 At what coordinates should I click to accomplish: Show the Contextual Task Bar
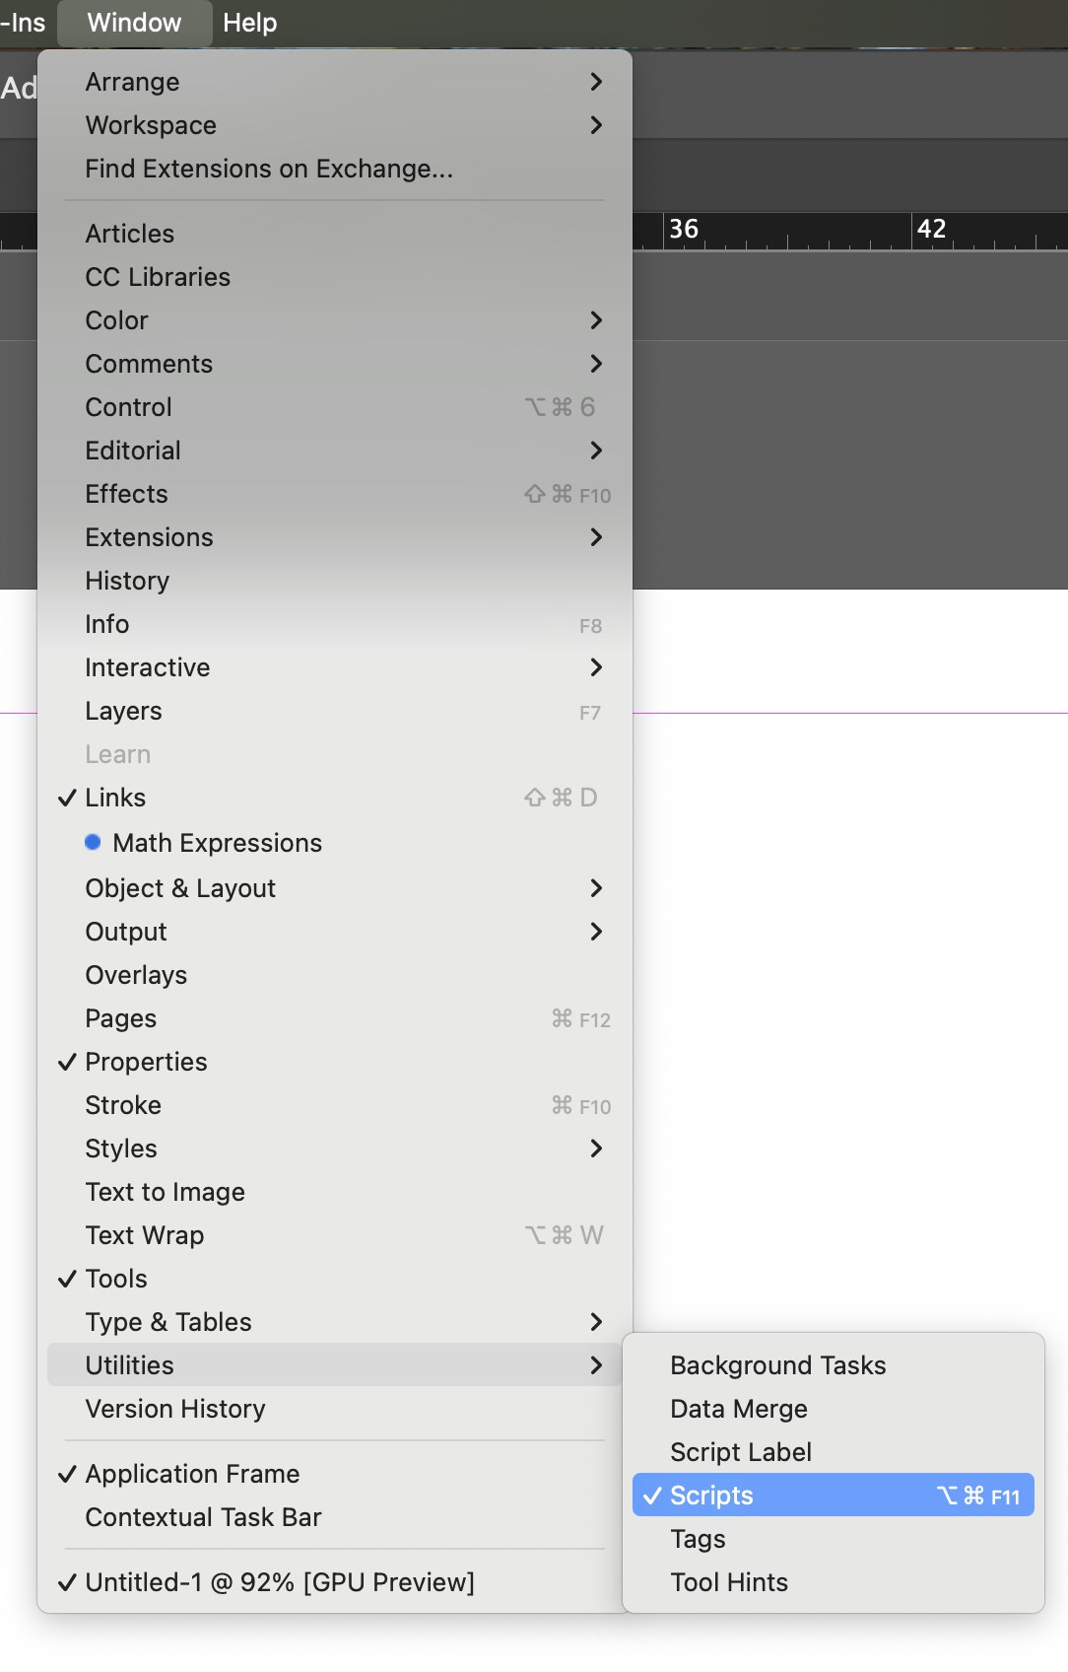(x=203, y=1517)
